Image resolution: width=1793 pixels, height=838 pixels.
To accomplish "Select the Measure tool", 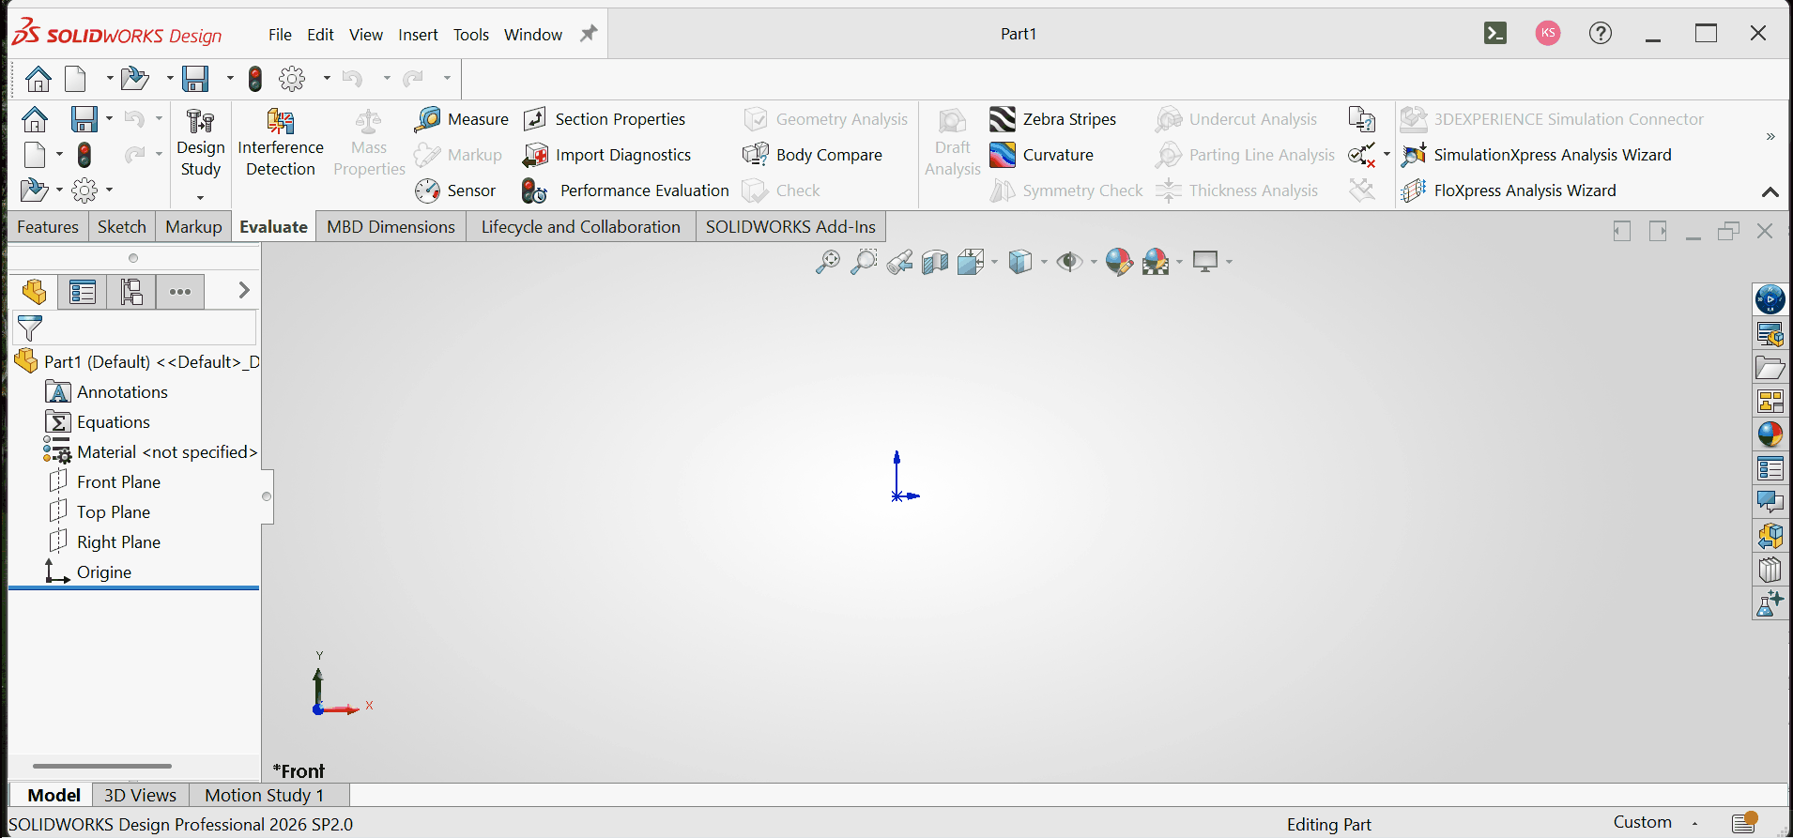I will (x=461, y=119).
